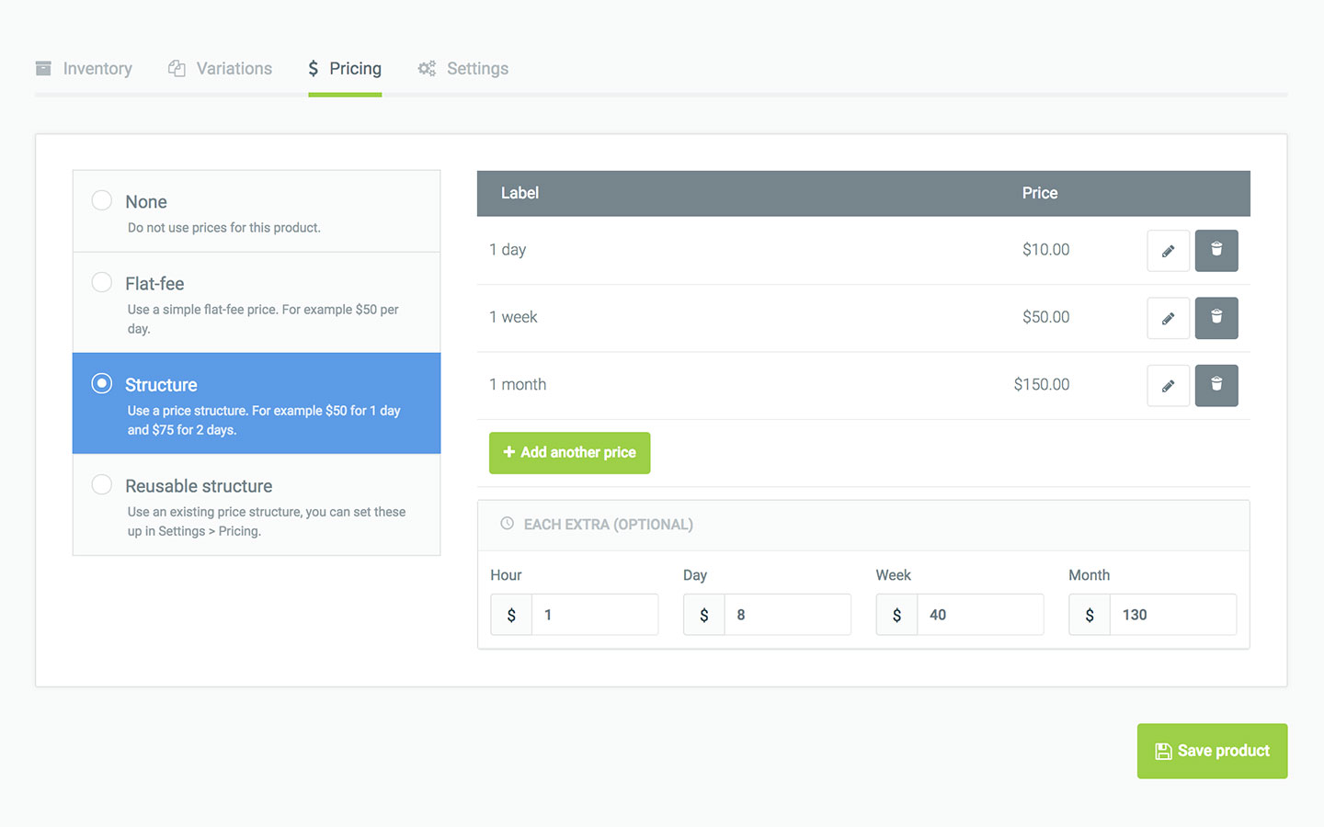Click the clock icon beside Each Extra
Viewport: 1324px width, 827px height.
[507, 524]
